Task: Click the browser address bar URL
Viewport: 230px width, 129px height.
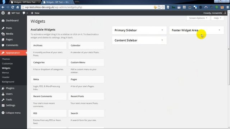Action: [54, 7]
